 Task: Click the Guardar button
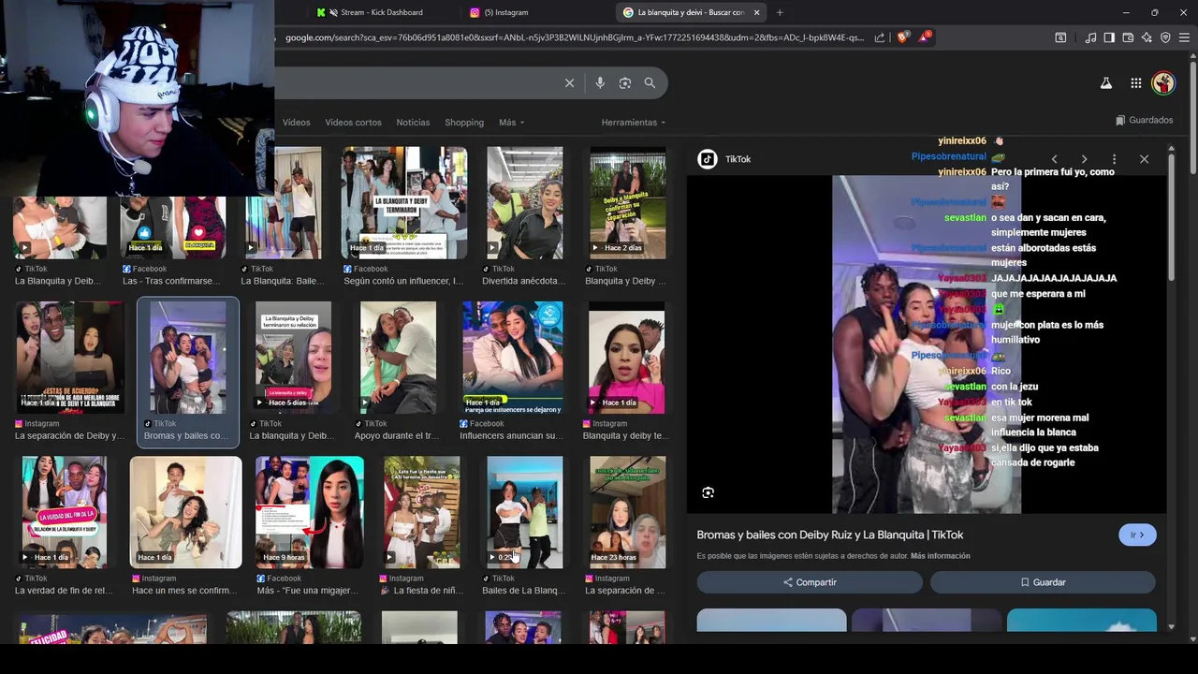coord(1043,582)
